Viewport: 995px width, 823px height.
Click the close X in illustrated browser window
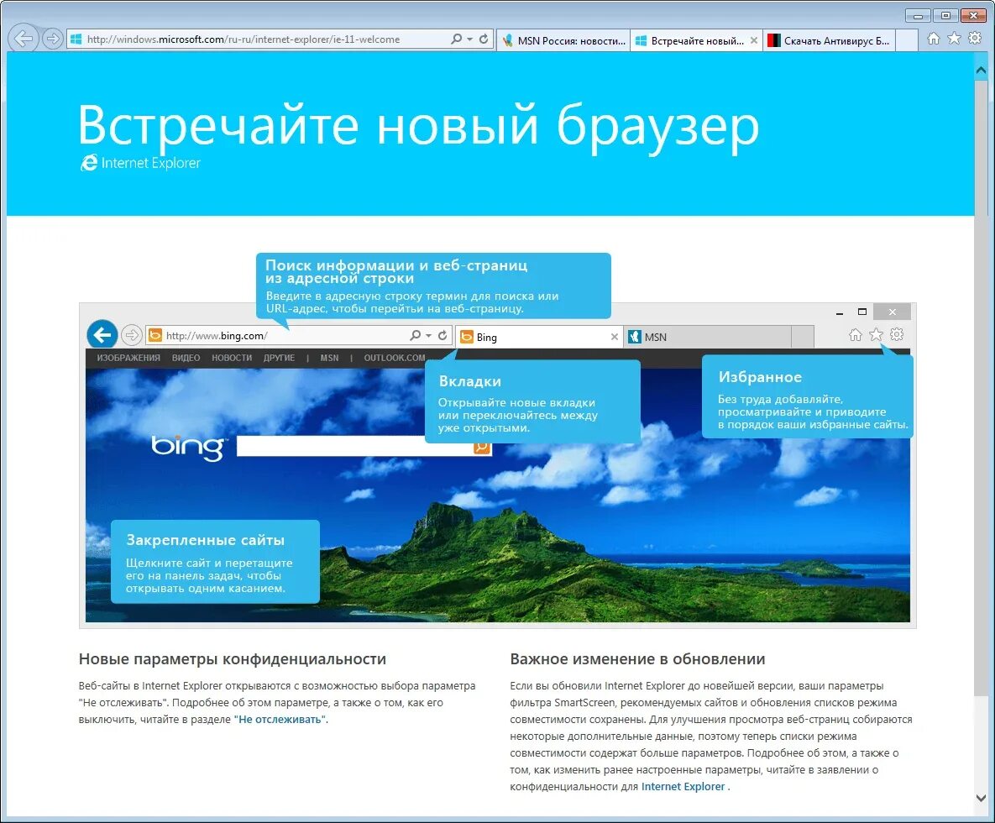pos(893,312)
